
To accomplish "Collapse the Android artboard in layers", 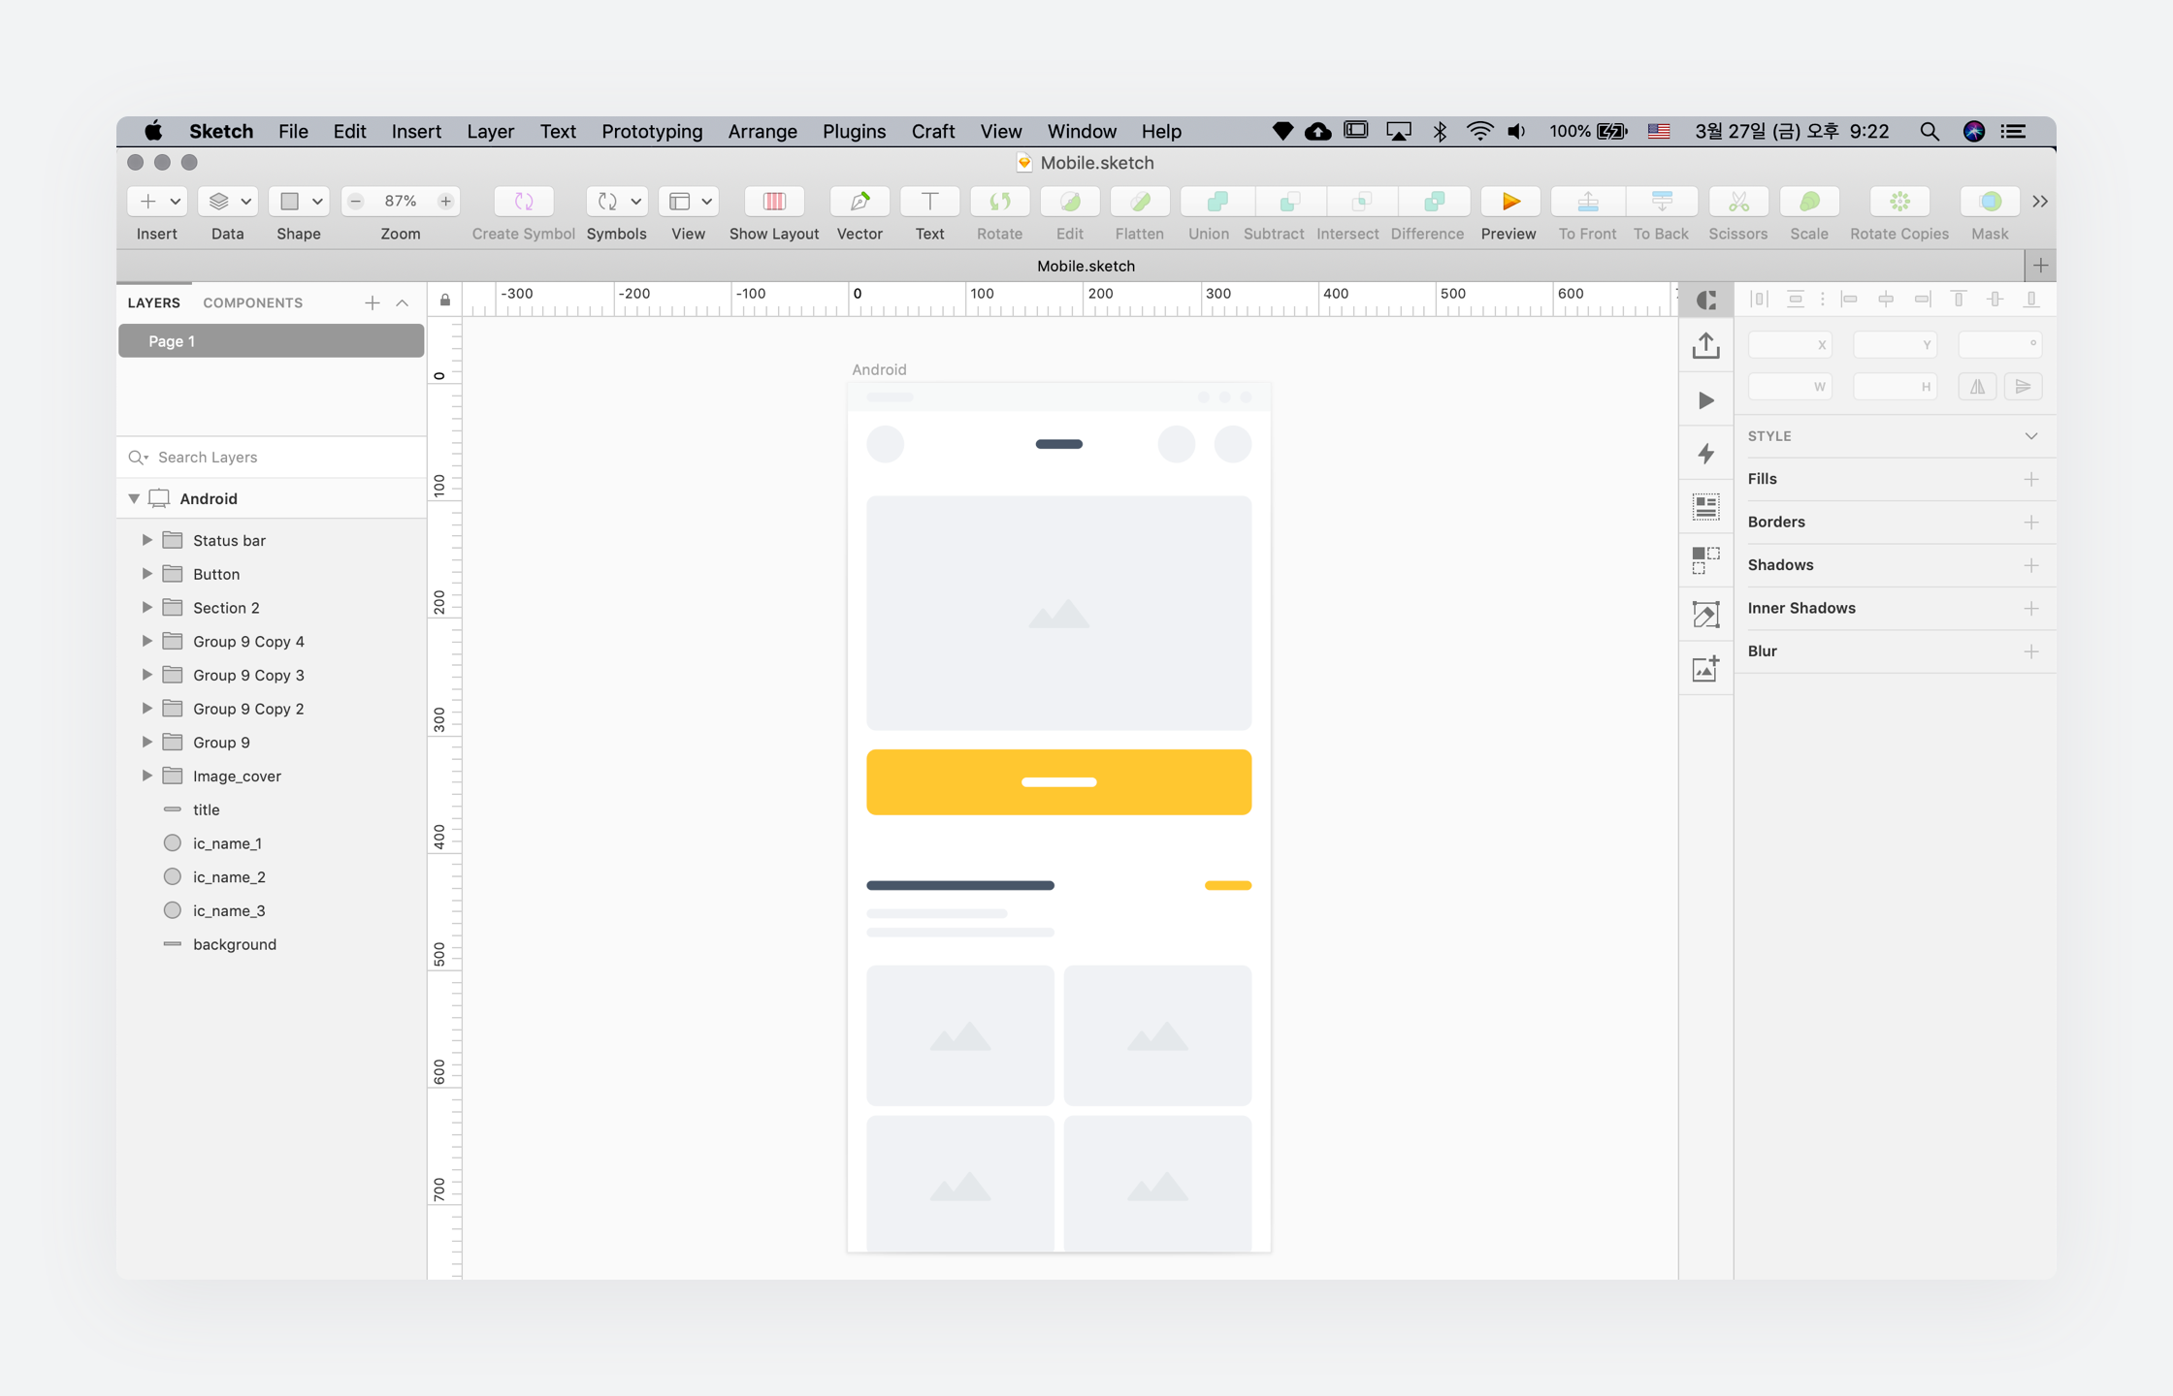I will (x=134, y=498).
